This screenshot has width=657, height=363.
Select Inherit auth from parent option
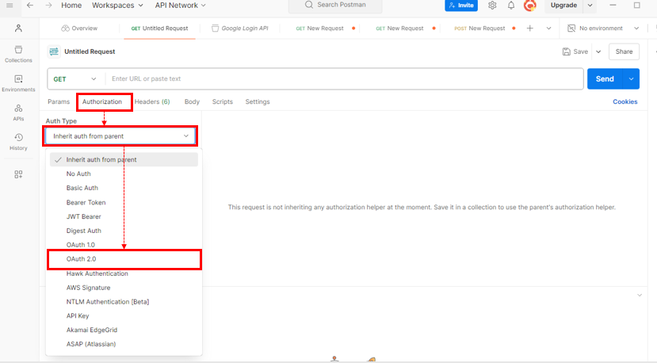124,159
